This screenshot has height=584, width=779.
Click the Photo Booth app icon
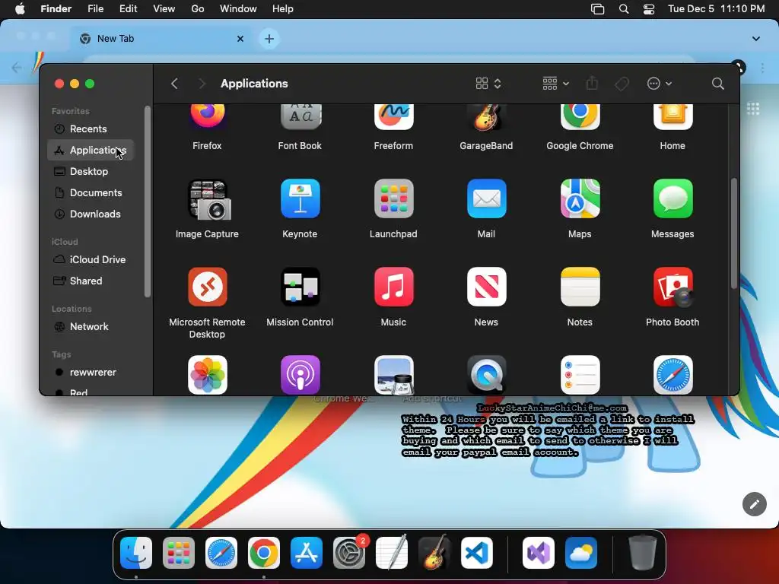672,287
